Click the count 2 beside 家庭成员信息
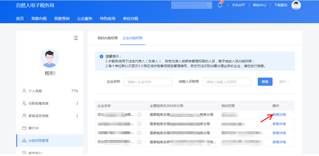 tap(77, 116)
